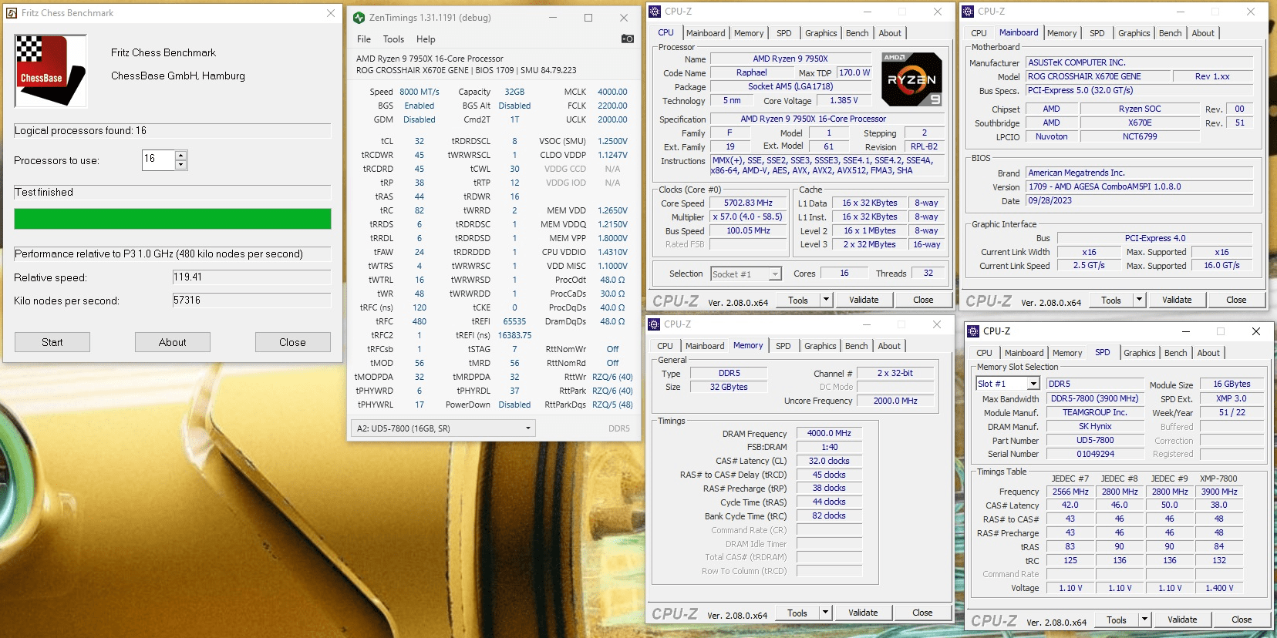Click the CPU-Z icon in CPU-tab window title
Viewport: 1277px width, 638px height.
coord(655,12)
